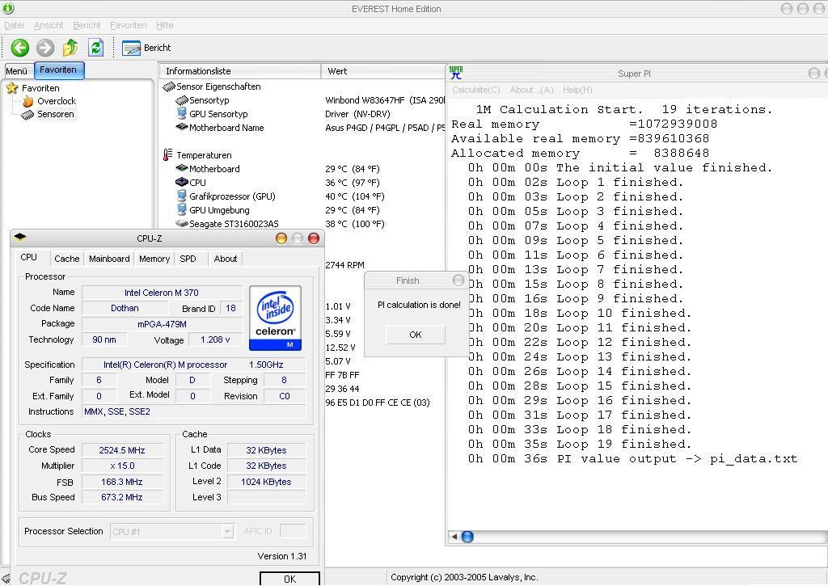Open the Hilfe menu in EVEREST
Image resolution: width=828 pixels, height=586 pixels.
coord(164,25)
